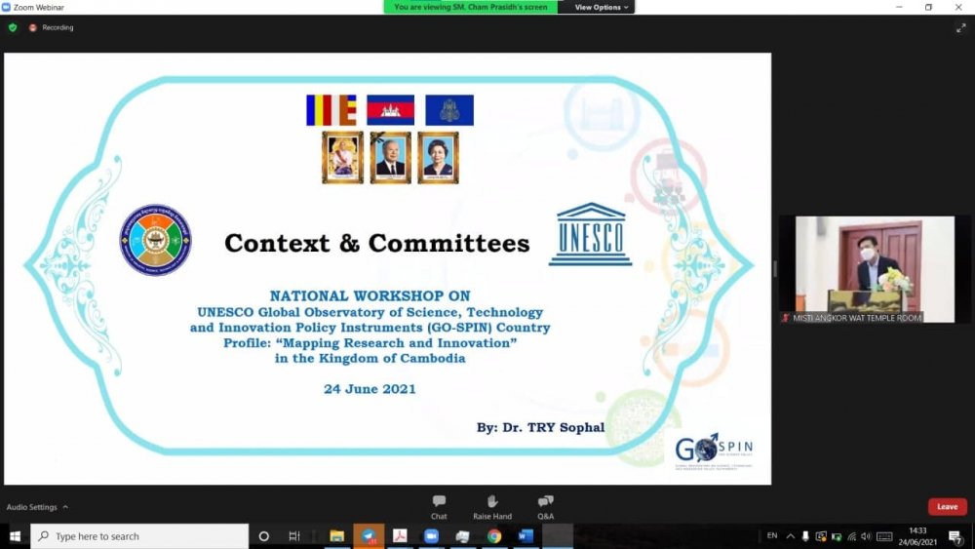The image size is (975, 549).
Task: Open Task View on the taskbar
Action: coord(294,536)
